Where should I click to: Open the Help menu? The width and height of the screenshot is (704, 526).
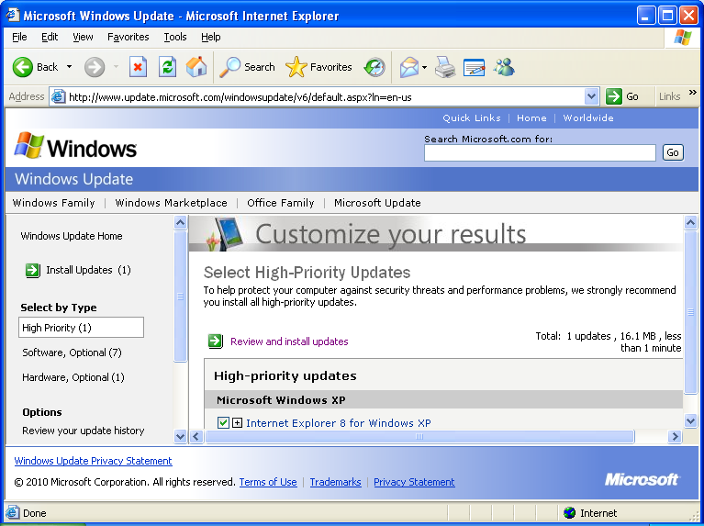tap(210, 37)
